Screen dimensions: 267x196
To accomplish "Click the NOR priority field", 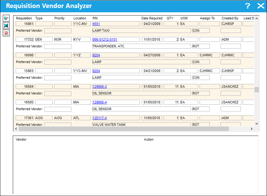I will tap(63, 39).
